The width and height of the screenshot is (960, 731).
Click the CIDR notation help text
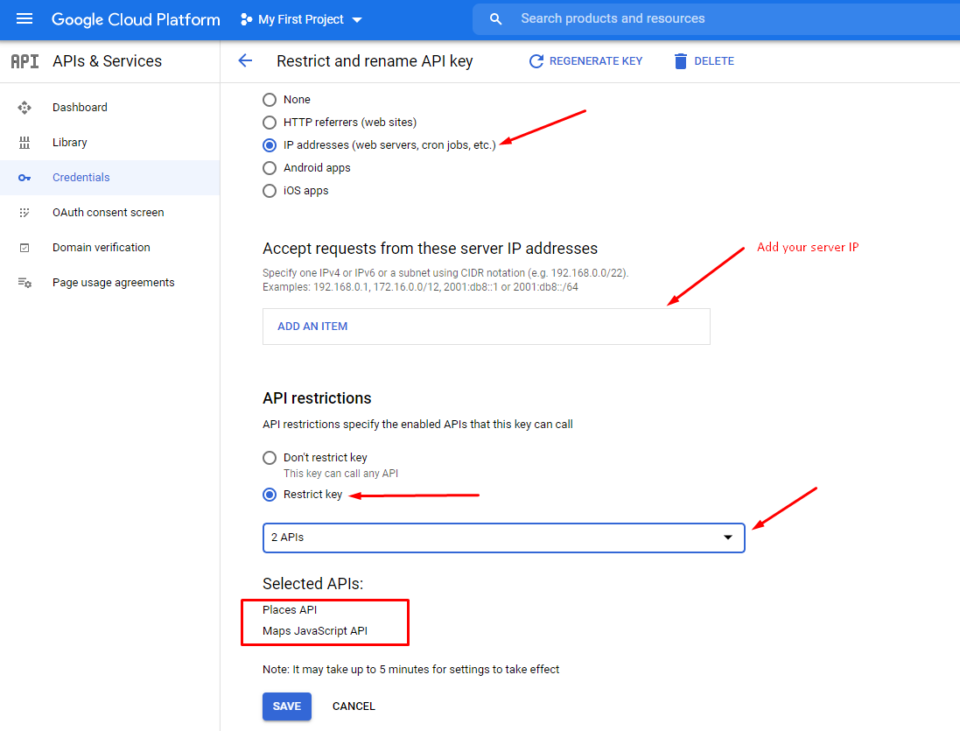(x=445, y=280)
